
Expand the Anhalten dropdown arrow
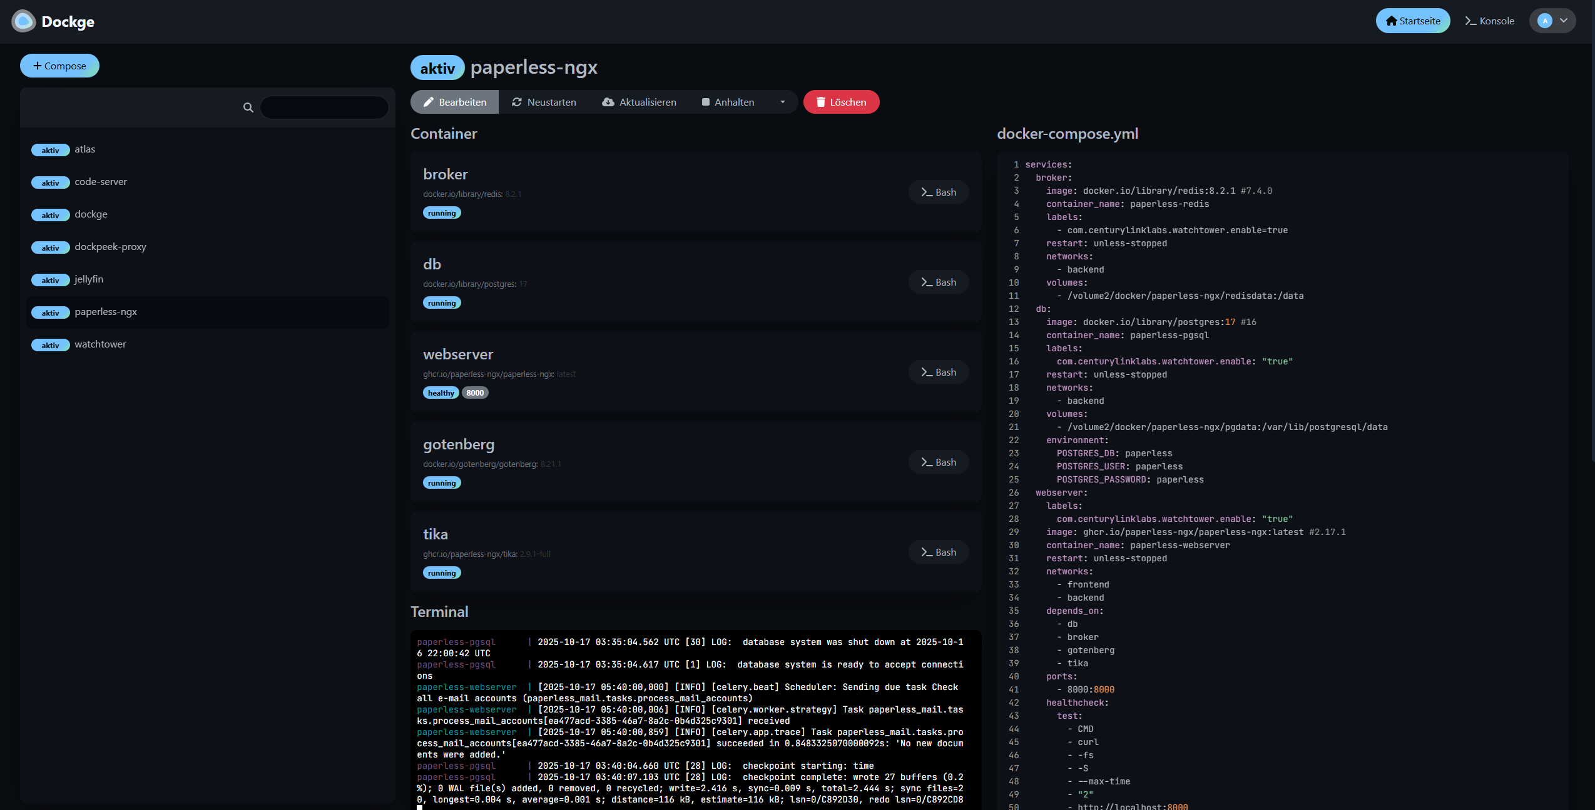[x=782, y=102]
